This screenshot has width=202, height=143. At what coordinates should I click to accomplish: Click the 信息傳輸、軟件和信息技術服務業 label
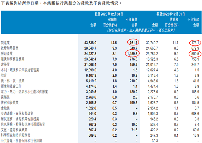pyautogui.click(x=23, y=124)
